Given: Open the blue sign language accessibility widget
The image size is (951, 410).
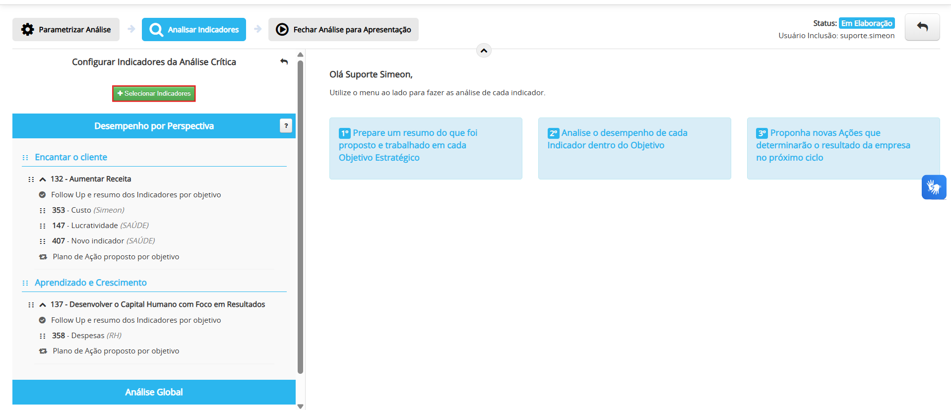Looking at the screenshot, I should (934, 187).
